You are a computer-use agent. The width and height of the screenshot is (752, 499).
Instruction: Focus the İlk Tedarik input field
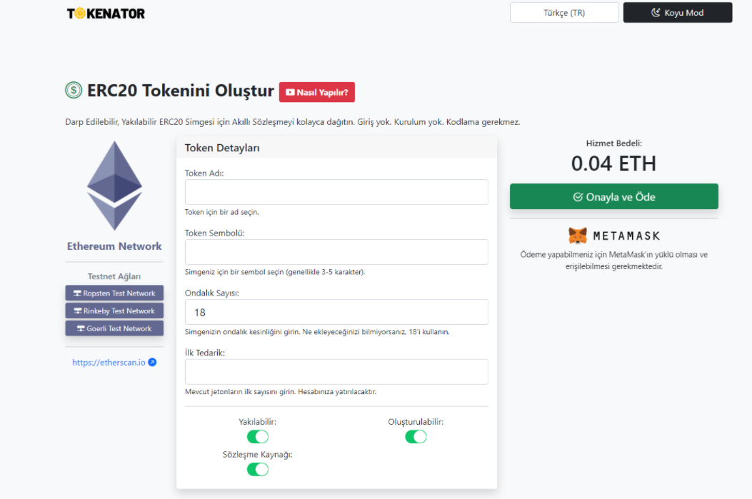pyautogui.click(x=336, y=372)
